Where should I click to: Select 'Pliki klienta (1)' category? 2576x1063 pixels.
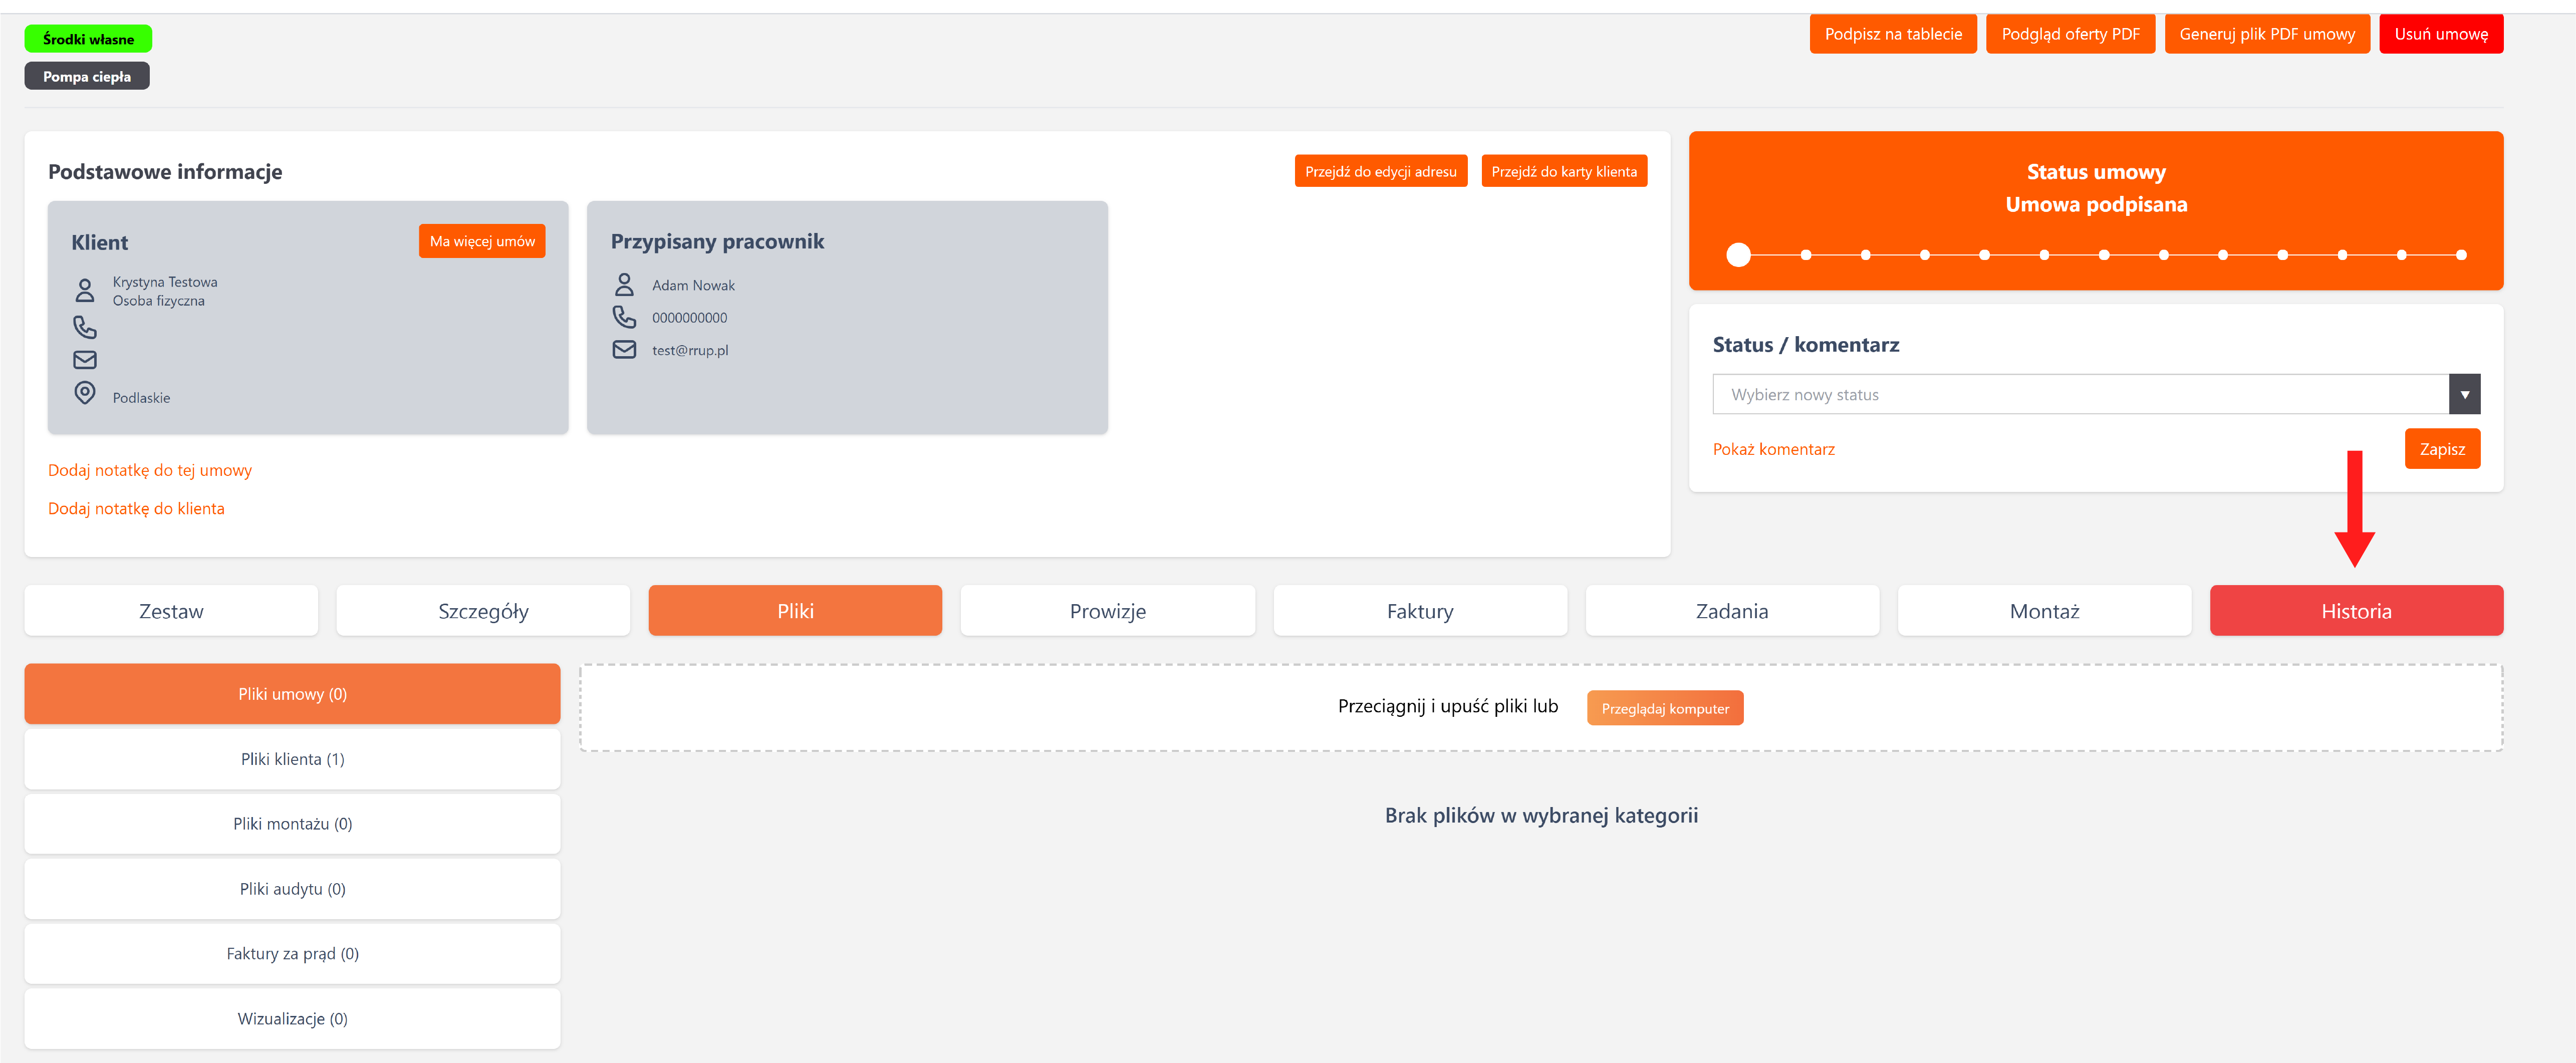(292, 759)
